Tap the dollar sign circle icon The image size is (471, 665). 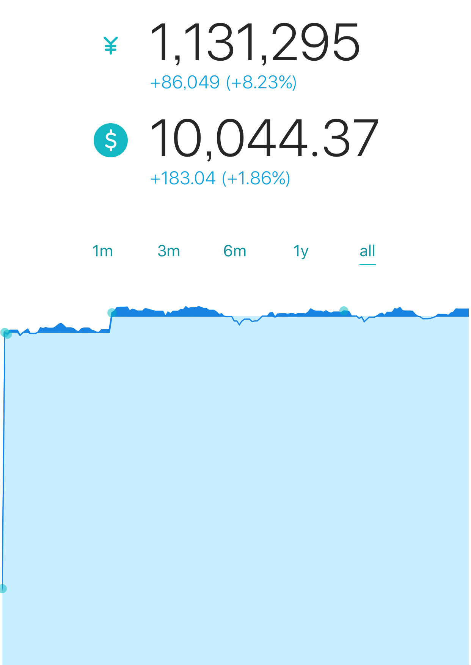click(111, 140)
